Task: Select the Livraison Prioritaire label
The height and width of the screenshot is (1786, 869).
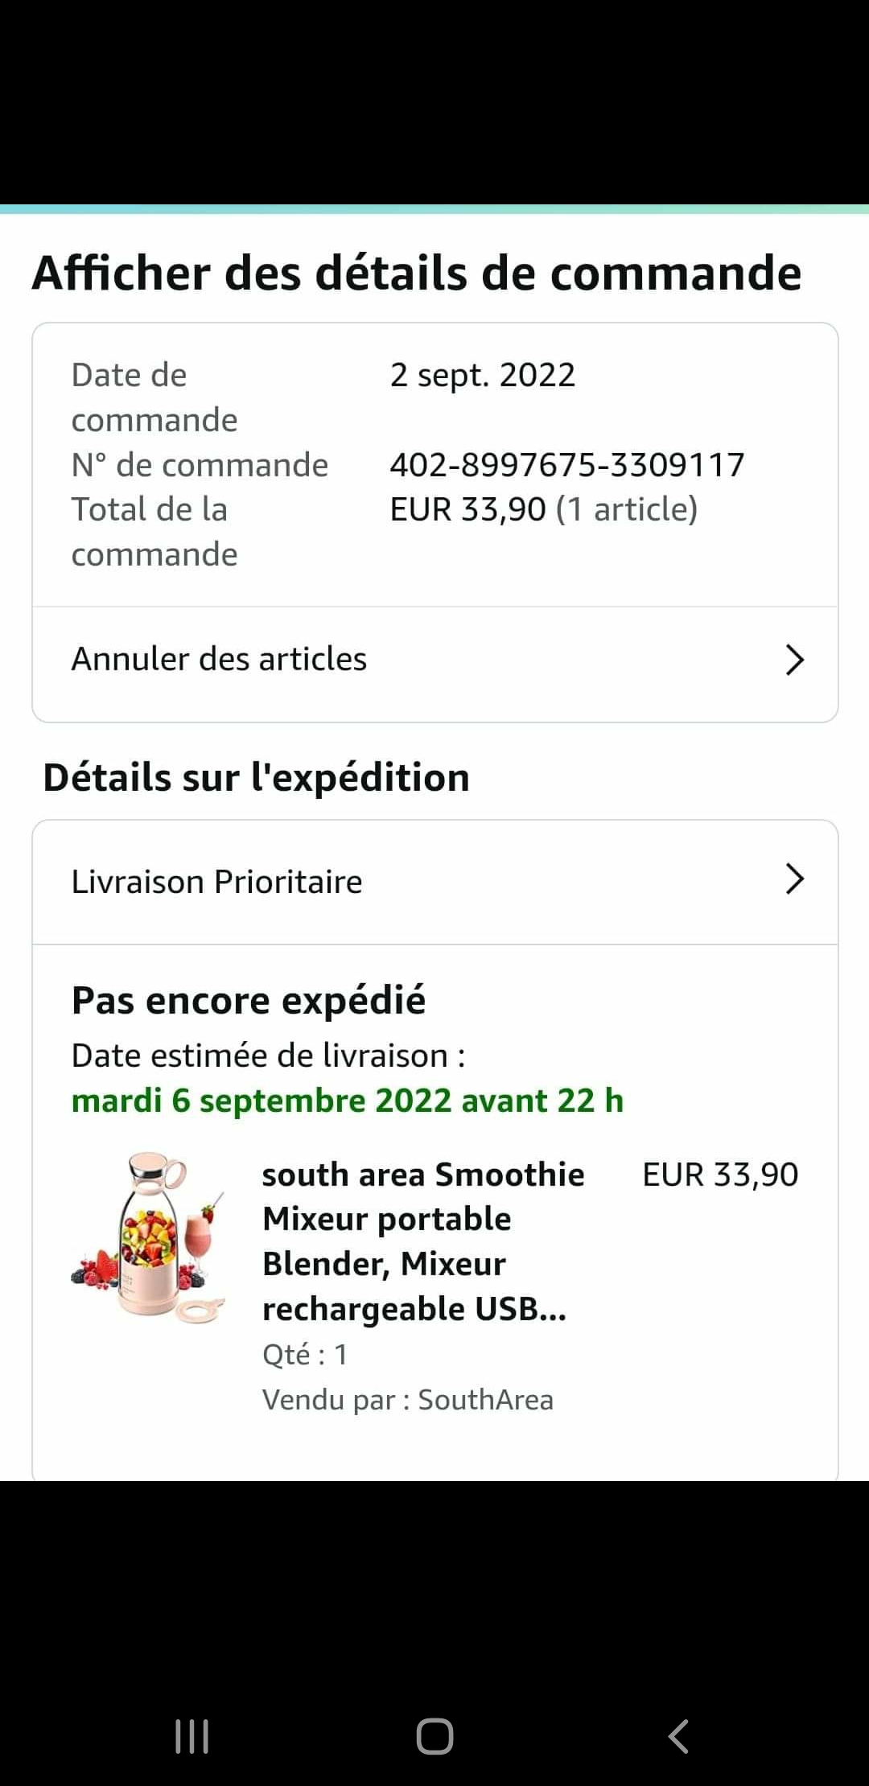Action: click(x=217, y=882)
